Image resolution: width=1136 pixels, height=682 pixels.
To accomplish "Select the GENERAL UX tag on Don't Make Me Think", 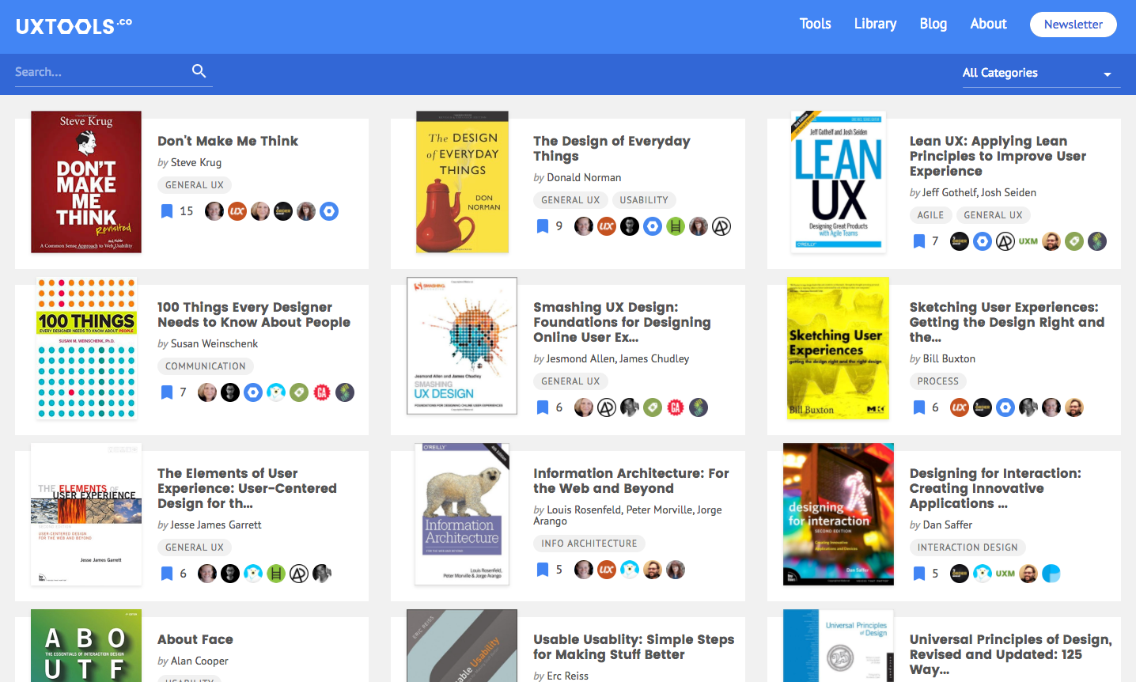I will 195,185.
